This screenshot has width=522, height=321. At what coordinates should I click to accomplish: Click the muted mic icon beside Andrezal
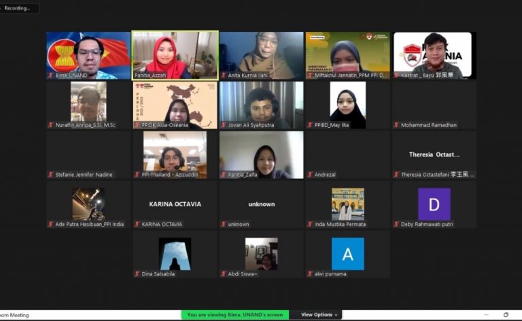310,175
